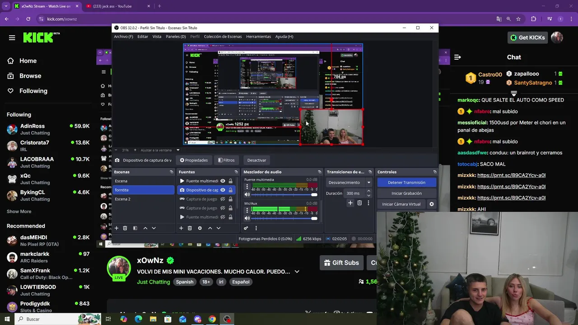
Task: Expand the xOwNz stream title chevron
Action: pyautogui.click(x=297, y=272)
